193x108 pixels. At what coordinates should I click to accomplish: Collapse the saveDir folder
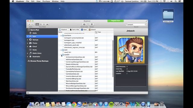coord(61,55)
